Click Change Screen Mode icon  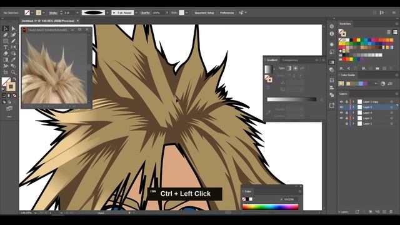coord(9,109)
